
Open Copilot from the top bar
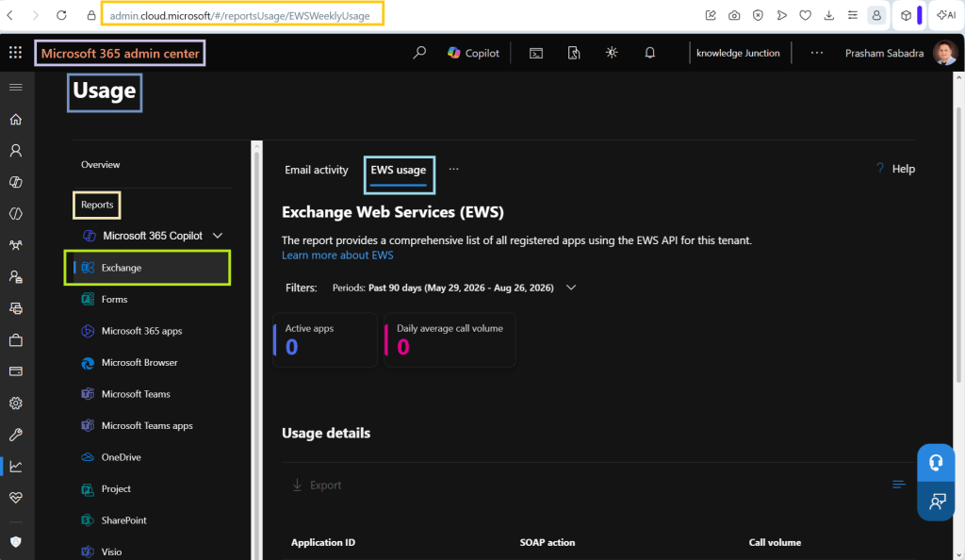473,53
